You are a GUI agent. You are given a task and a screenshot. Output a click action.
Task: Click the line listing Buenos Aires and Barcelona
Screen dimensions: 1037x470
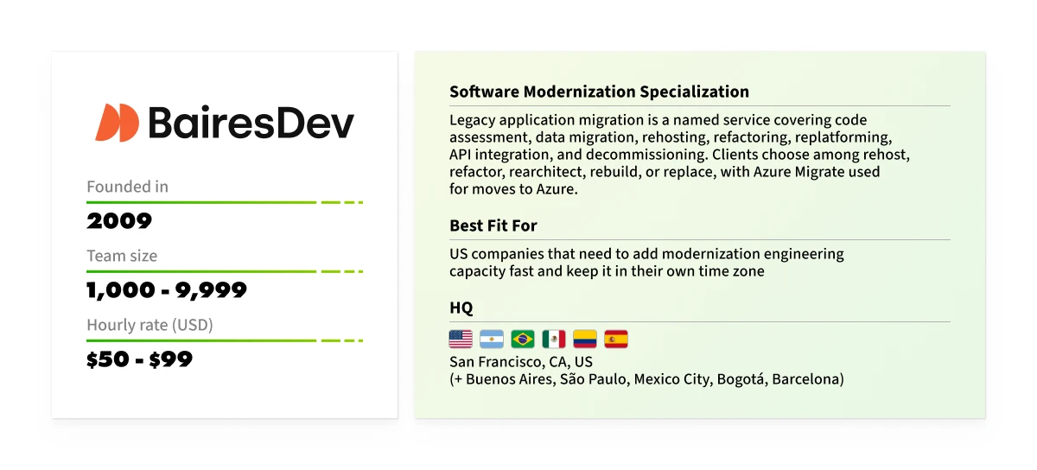pyautogui.click(x=646, y=379)
